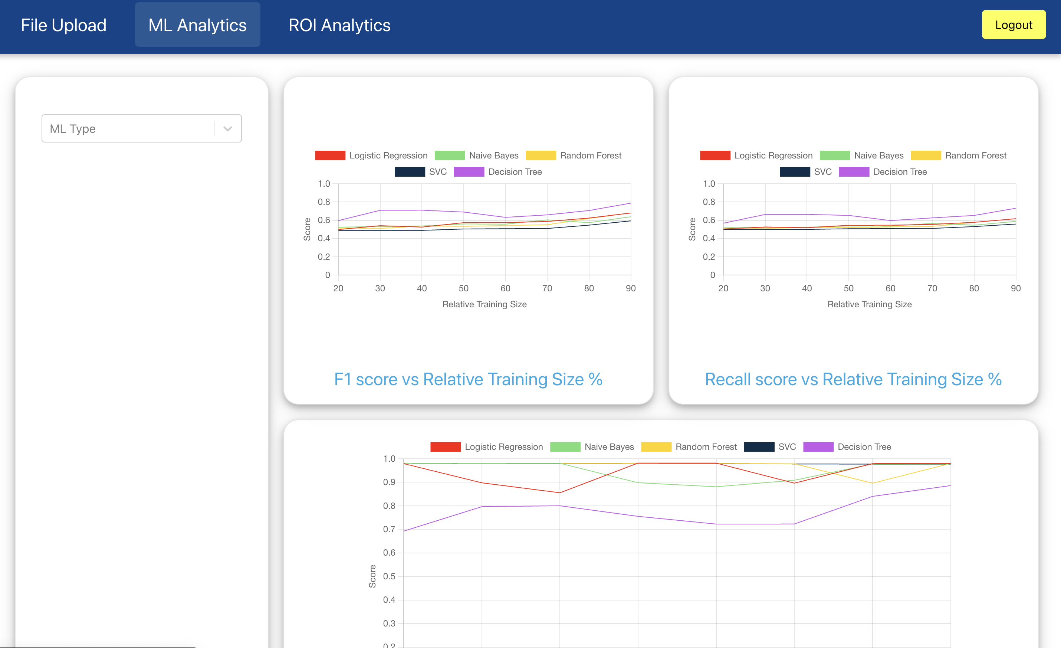Click purple Decision Tree swatch in Recall chart legend
Screen dimensions: 1061x648
854,172
